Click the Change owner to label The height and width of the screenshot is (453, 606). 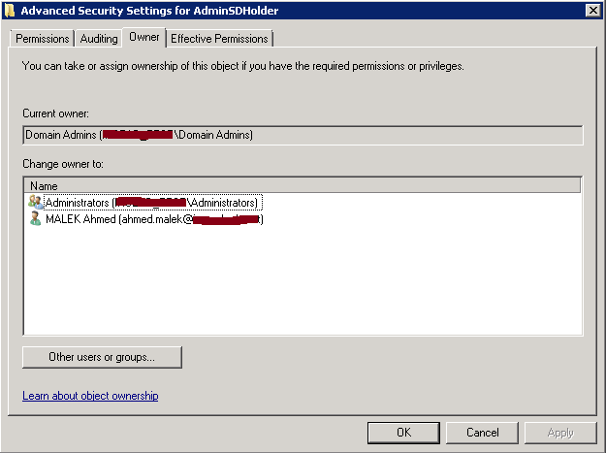click(x=63, y=164)
